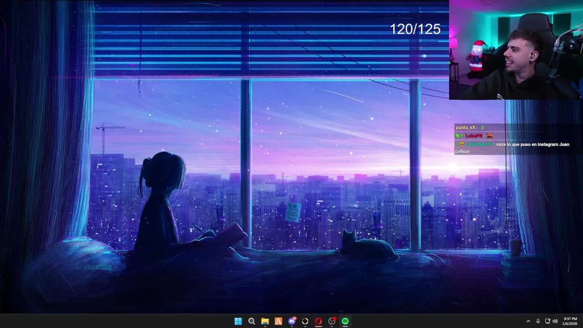Open the black circular icon beside Discord

[305, 321]
